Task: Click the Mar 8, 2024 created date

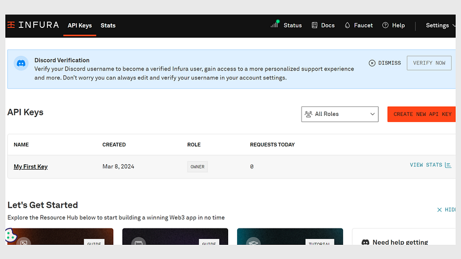Action: tap(118, 166)
